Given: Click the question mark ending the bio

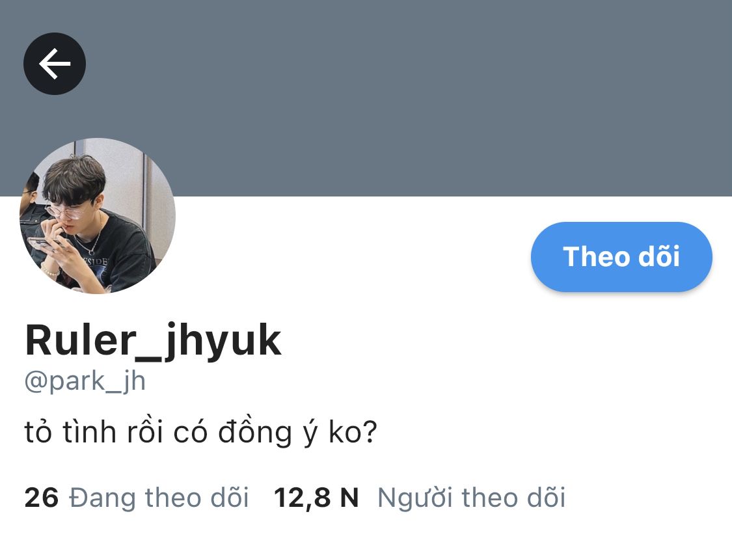Looking at the screenshot, I should [x=370, y=432].
